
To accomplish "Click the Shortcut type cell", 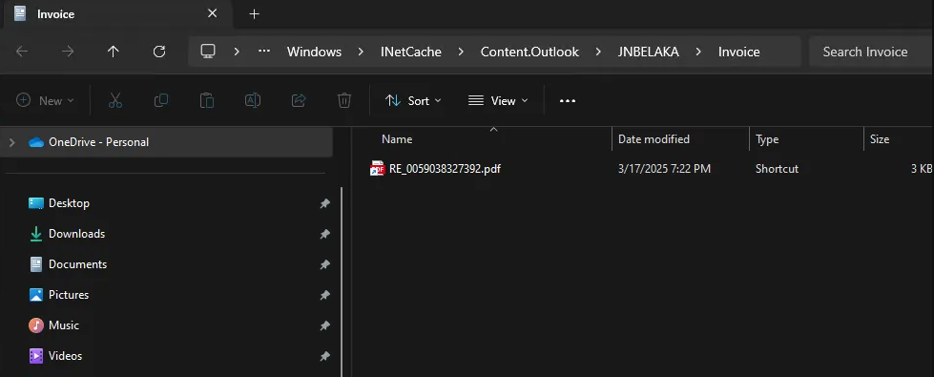I will coord(777,169).
